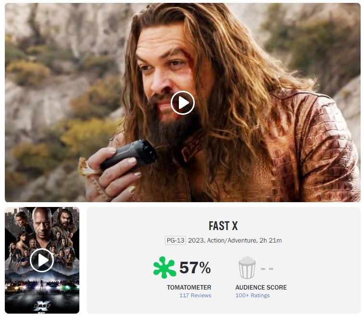This screenshot has height=316, width=364.
Task: Click the bald man on poster center
Action: coord(42,224)
